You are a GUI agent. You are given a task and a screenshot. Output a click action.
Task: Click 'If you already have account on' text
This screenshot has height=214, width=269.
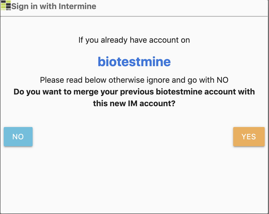[134, 40]
